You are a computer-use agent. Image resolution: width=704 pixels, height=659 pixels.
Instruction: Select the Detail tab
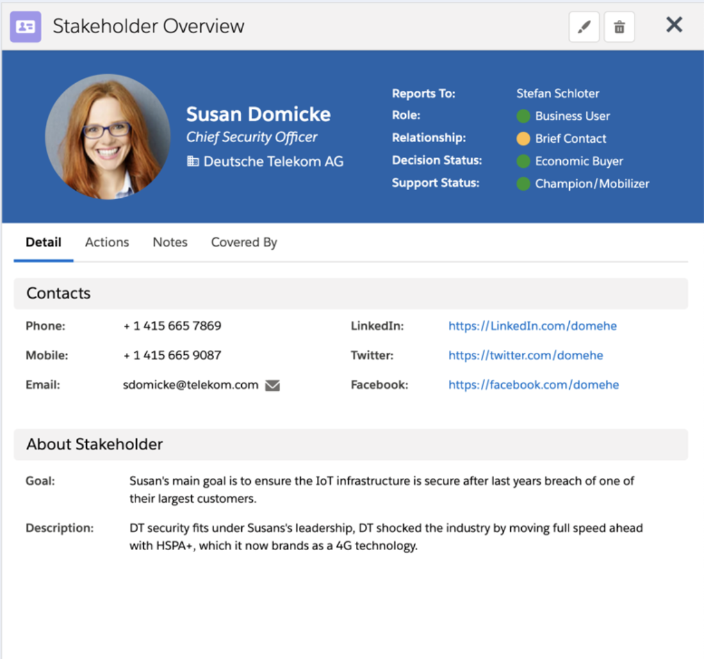click(x=43, y=243)
